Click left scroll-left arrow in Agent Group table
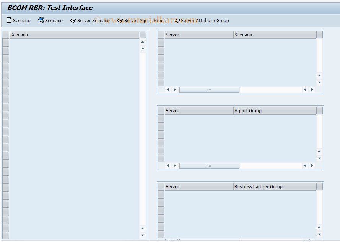Screen dimensions: 340x242 [168, 165]
